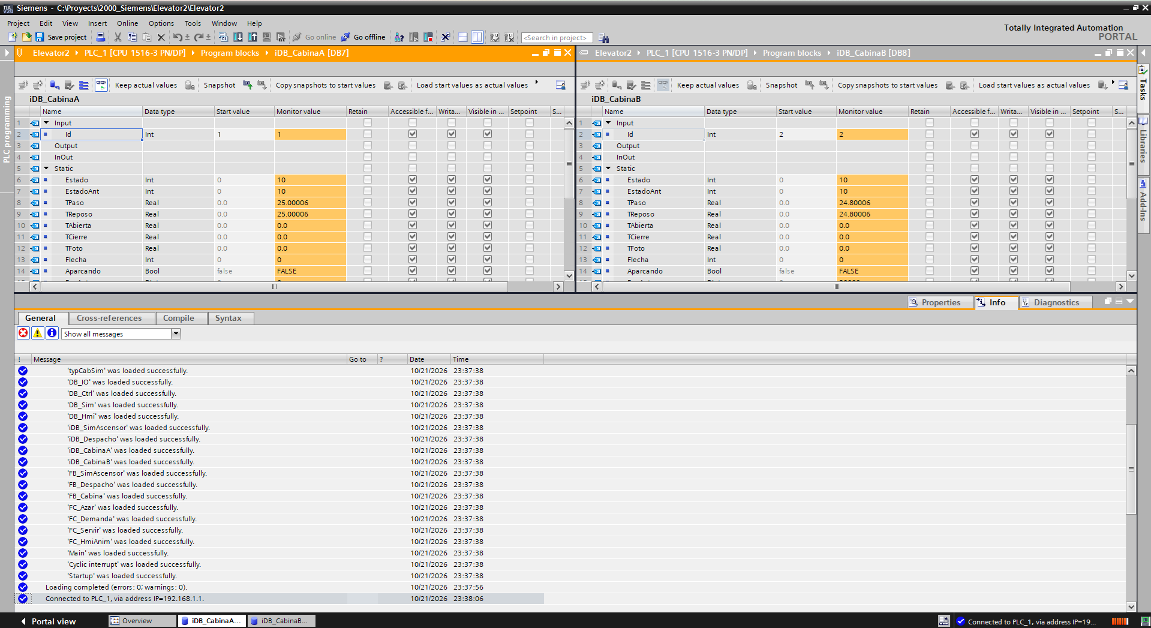The width and height of the screenshot is (1151, 628).
Task: Open the Online menu
Action: click(127, 23)
